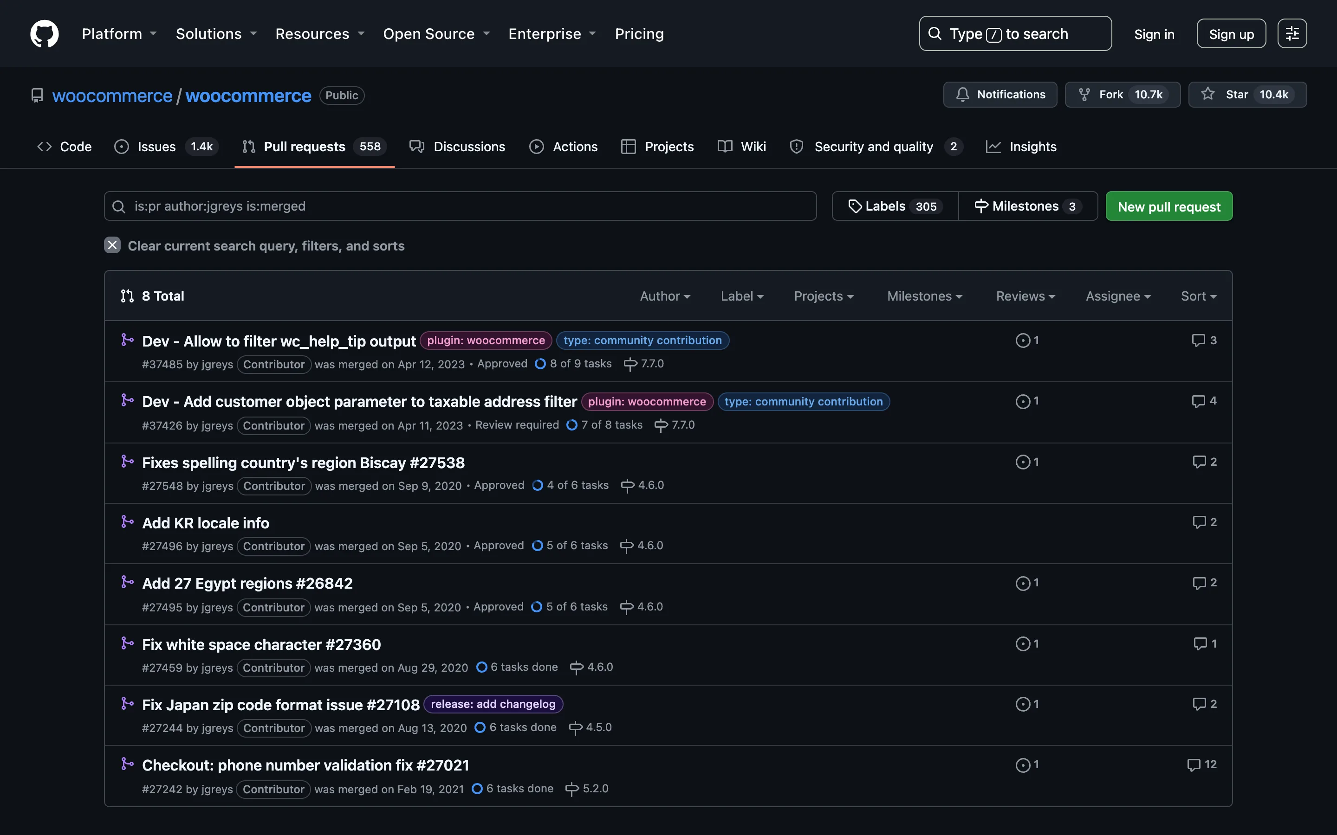The width and height of the screenshot is (1337, 835).
Task: Click woocommerce organization link
Action: pos(112,96)
